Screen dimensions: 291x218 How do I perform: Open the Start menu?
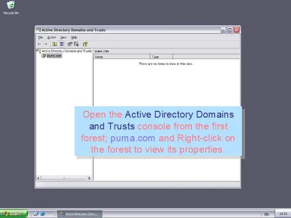coord(14,214)
